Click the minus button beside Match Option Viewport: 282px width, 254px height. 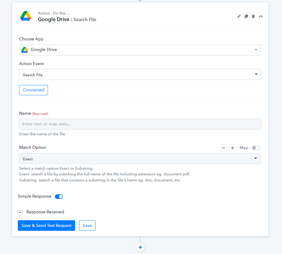pos(223,148)
